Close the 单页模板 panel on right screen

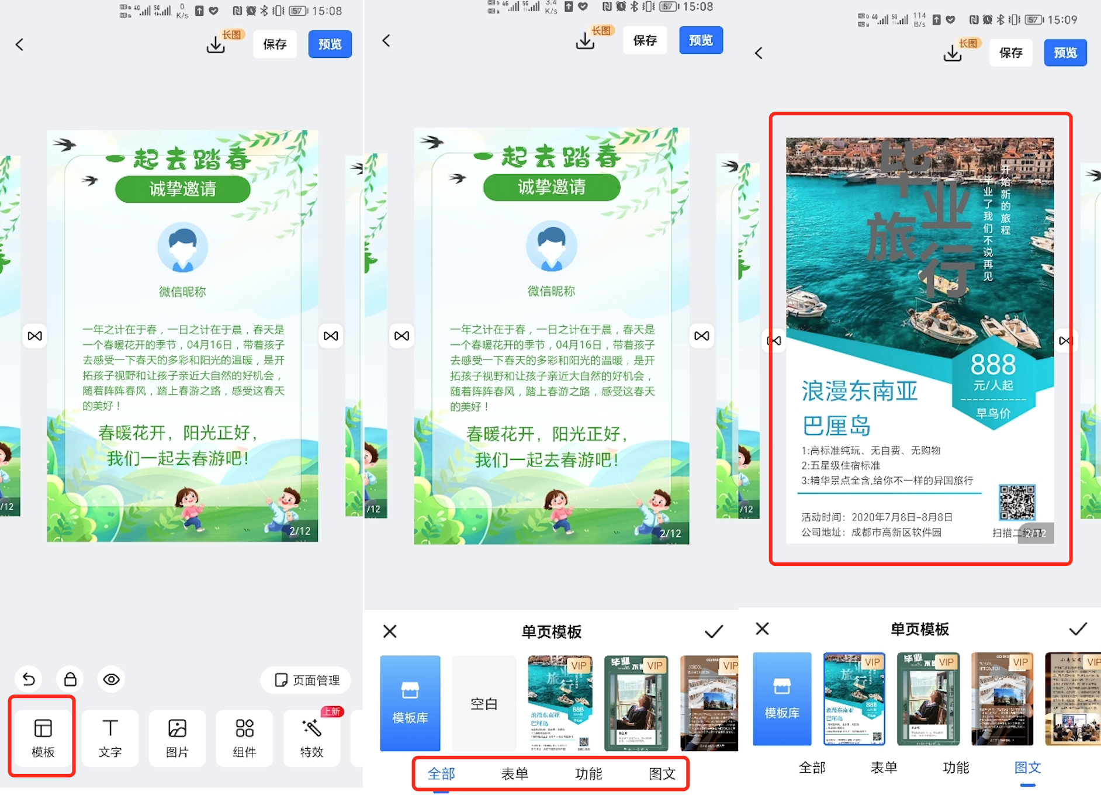(762, 629)
